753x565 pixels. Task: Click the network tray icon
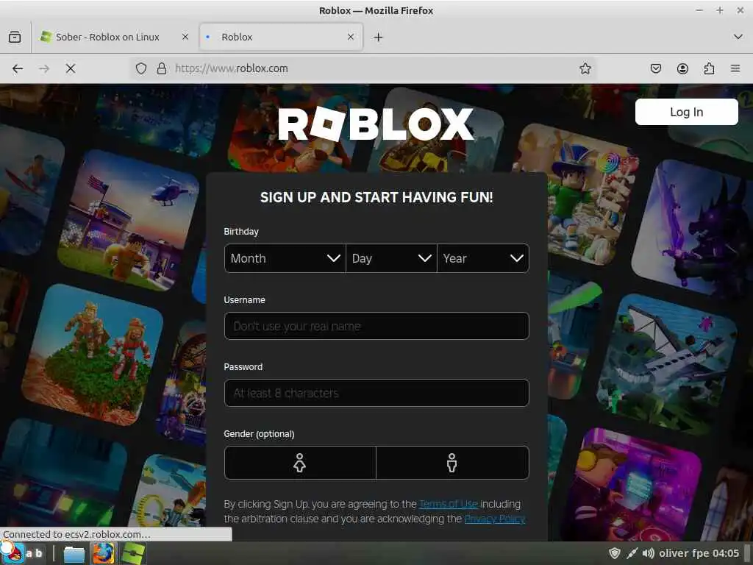click(632, 553)
